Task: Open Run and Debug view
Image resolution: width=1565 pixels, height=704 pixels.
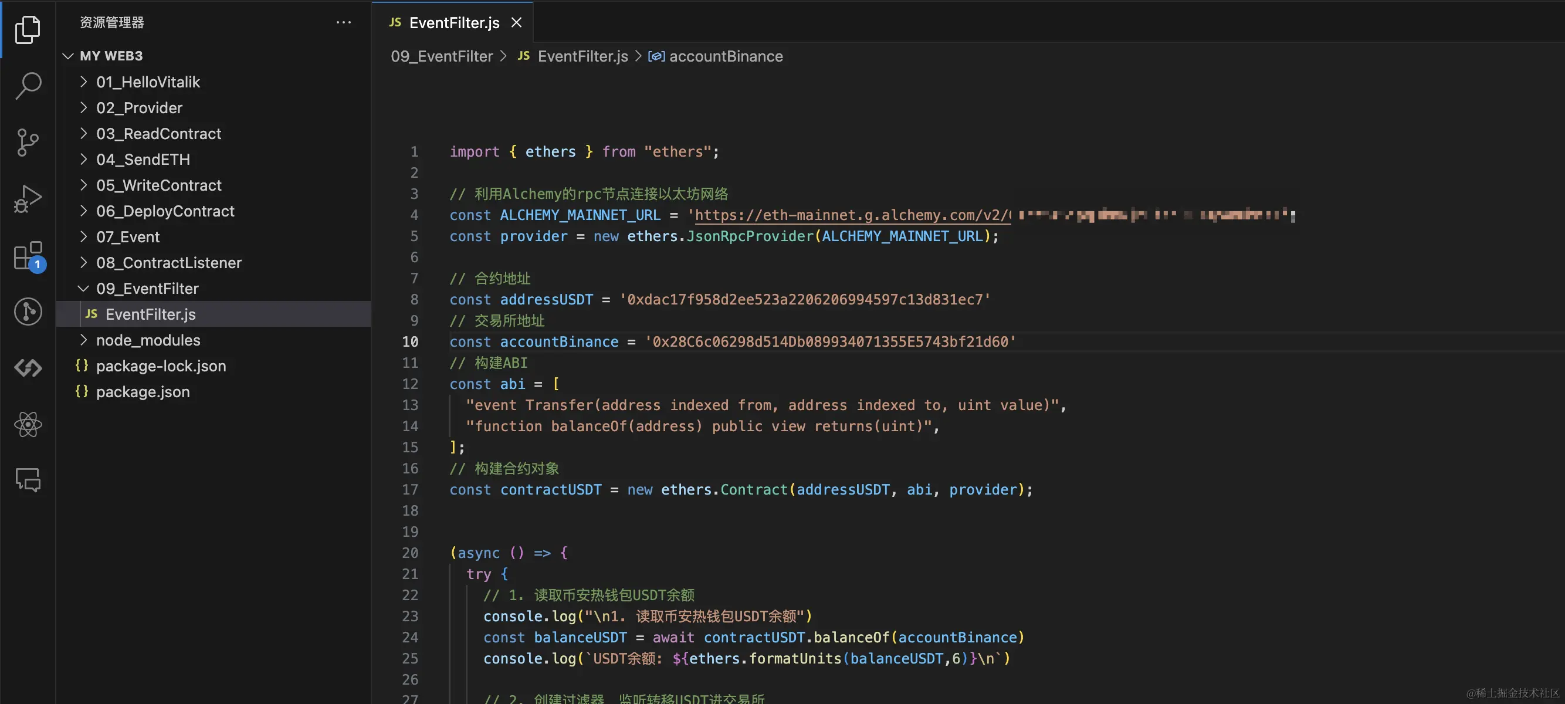Action: click(28, 199)
